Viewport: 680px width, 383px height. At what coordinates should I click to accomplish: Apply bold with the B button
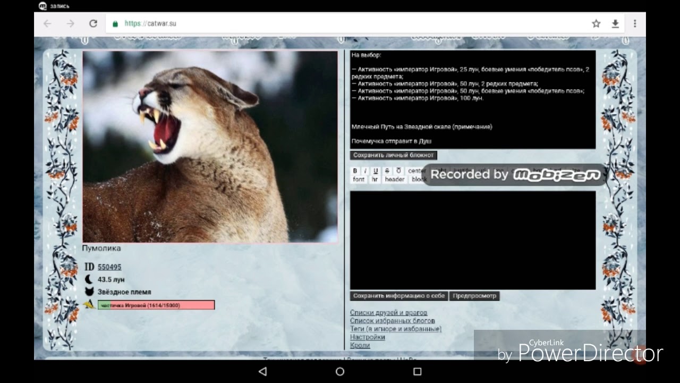point(355,171)
